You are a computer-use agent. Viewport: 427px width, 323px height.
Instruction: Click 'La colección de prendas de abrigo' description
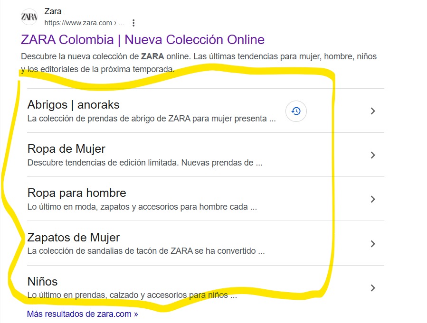click(152, 119)
